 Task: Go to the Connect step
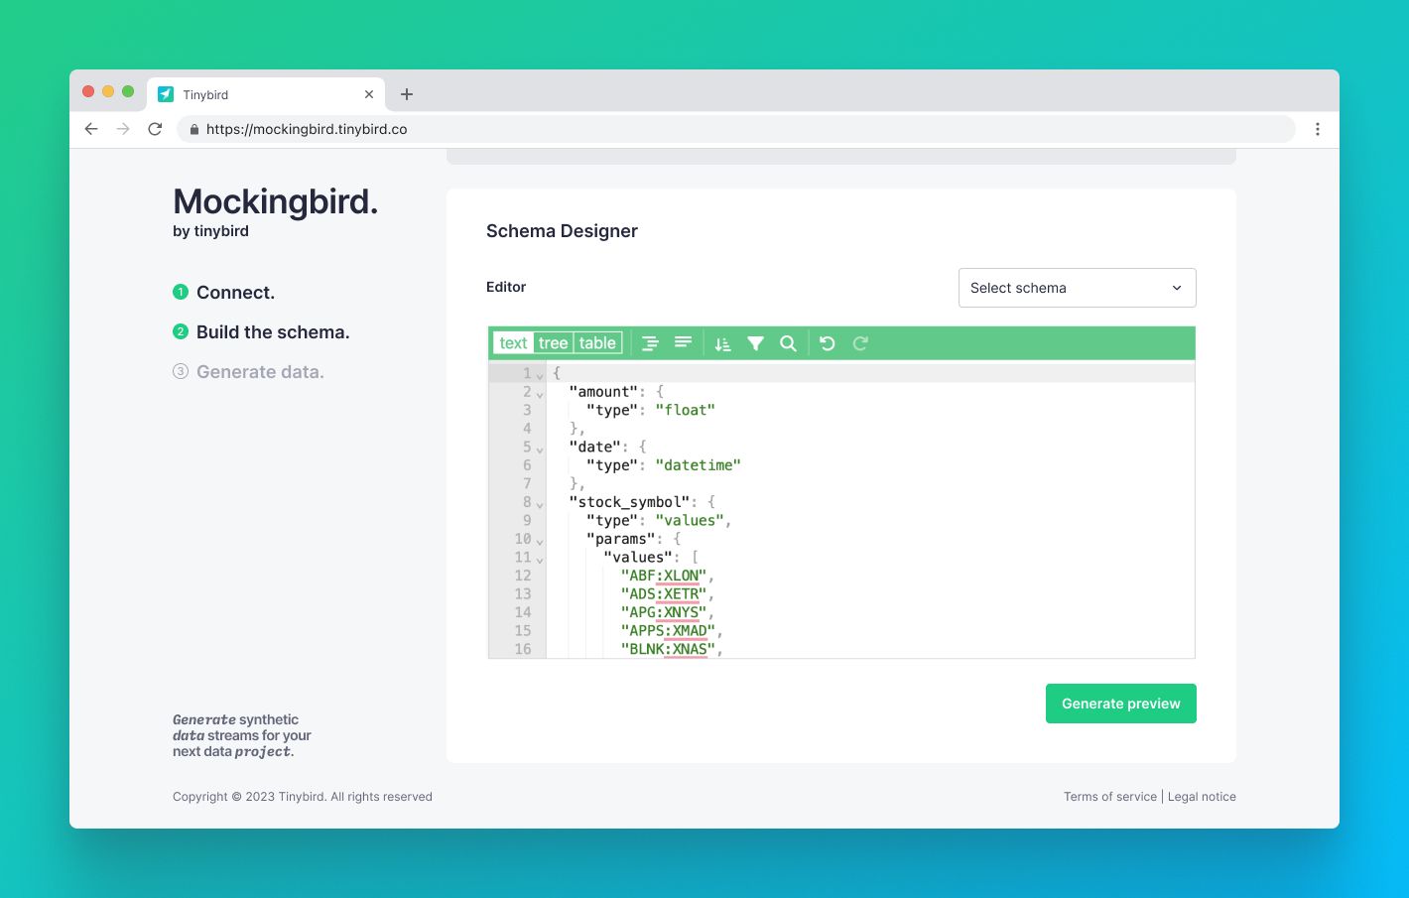[235, 293]
